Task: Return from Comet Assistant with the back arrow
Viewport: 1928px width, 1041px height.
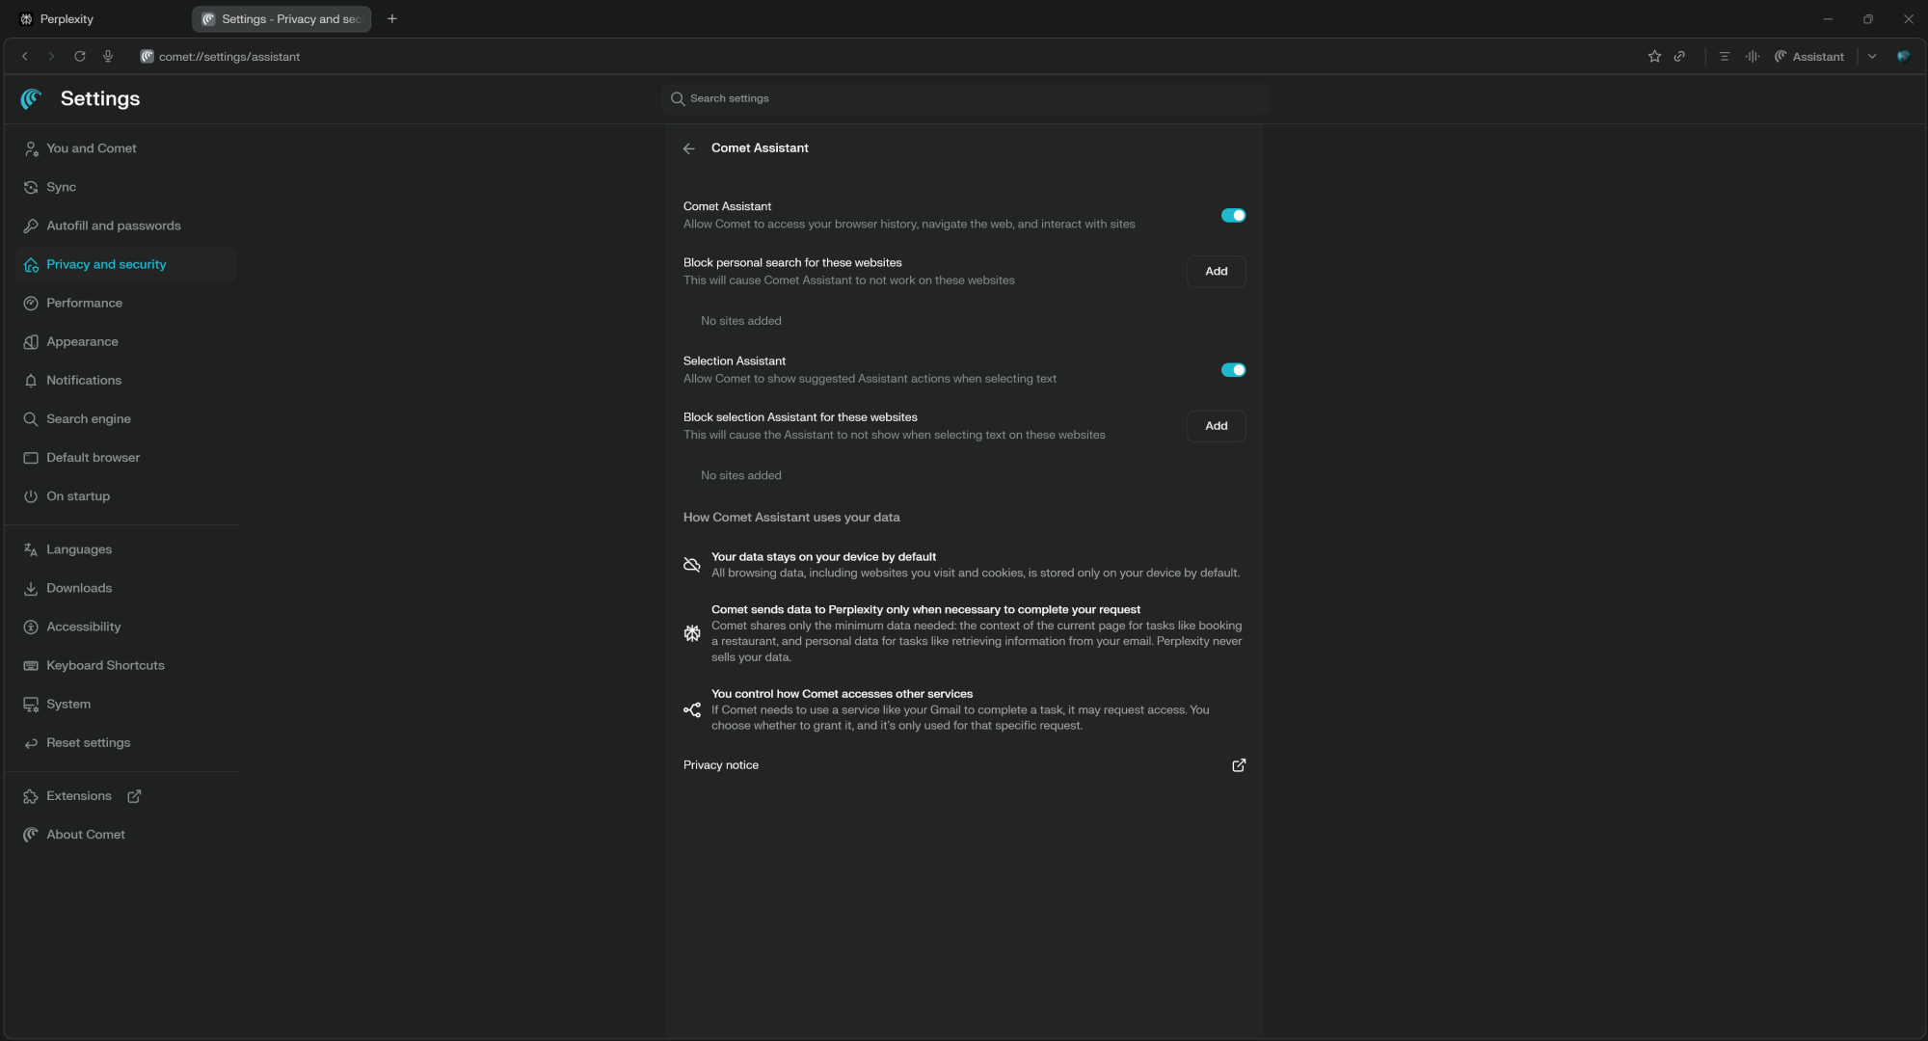Action: [x=688, y=148]
